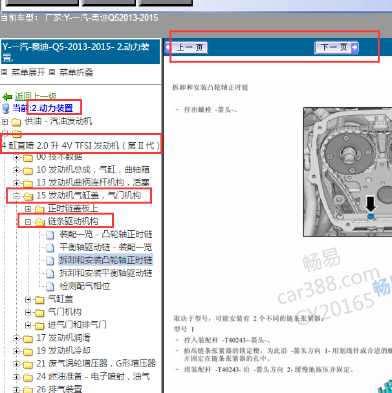Select highlighted 拆卸和安装凸轮轴正时链 document
Image resolution: width=392 pixels, height=393 pixels.
point(105,260)
